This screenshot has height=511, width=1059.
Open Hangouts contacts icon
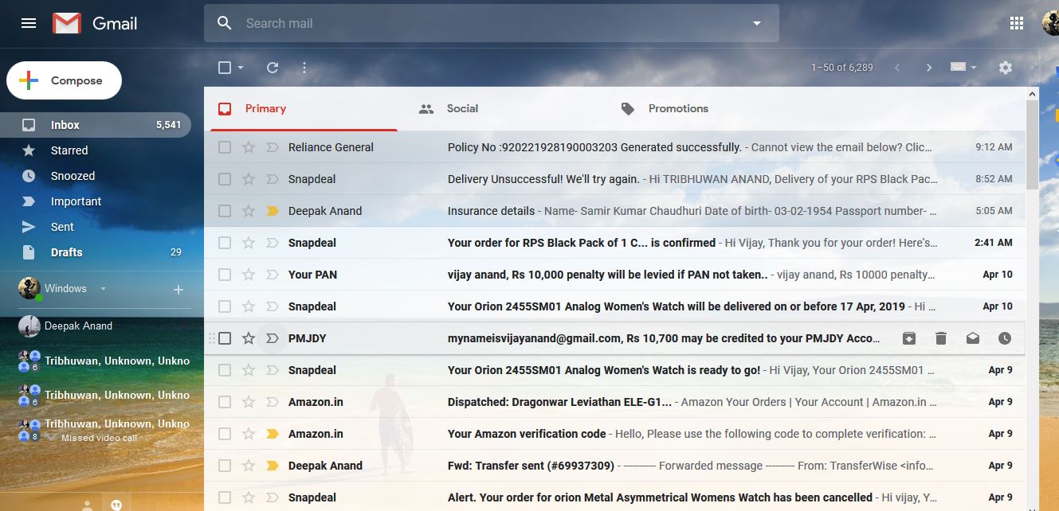[x=88, y=505]
